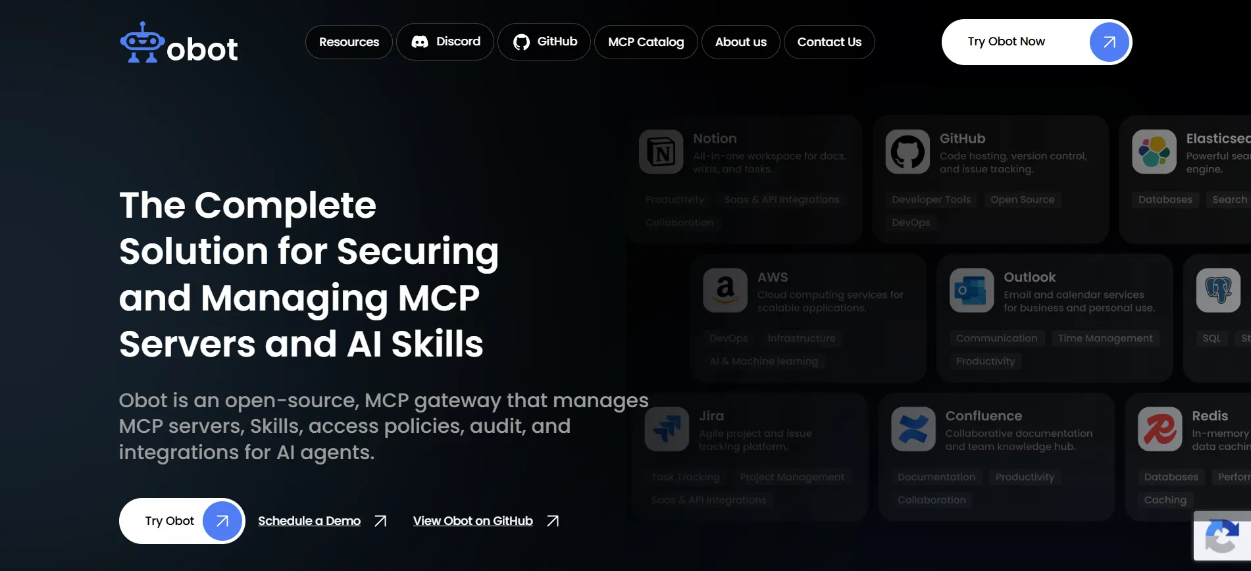Click the Open Source tag
Screen dimensions: 1251x571
click(x=1023, y=199)
